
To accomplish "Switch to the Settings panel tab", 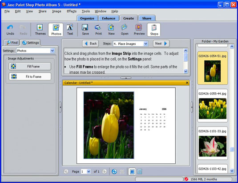I will coord(31,43).
